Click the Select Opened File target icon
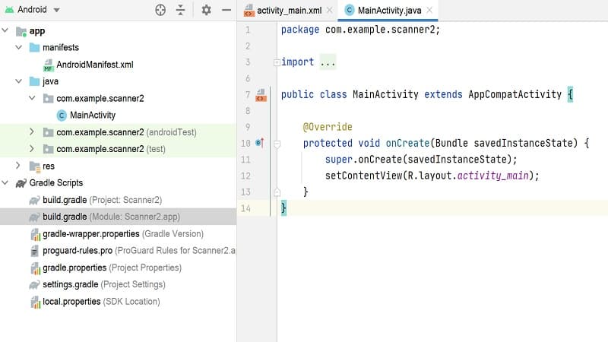Image resolution: width=608 pixels, height=342 pixels. click(x=160, y=11)
